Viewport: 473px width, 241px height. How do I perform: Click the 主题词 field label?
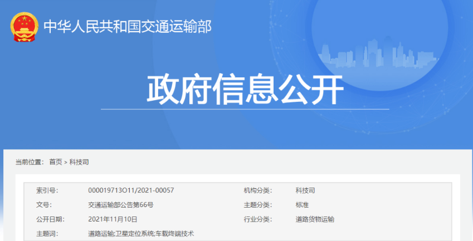(47, 234)
